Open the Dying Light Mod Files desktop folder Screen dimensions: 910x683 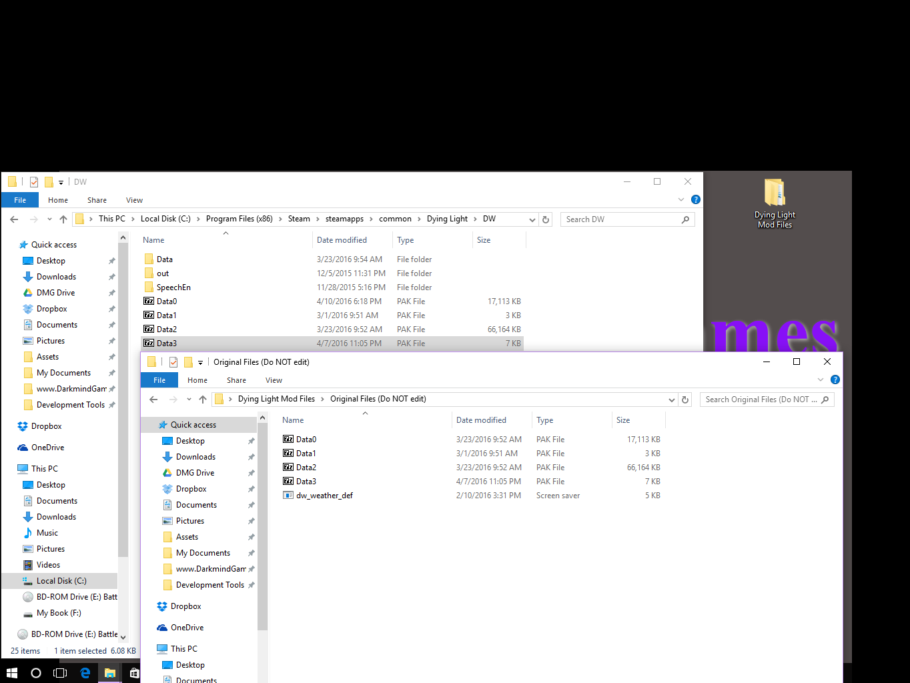point(775,203)
